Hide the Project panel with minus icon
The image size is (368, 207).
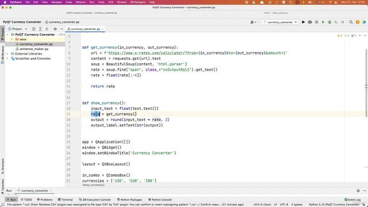62,29
